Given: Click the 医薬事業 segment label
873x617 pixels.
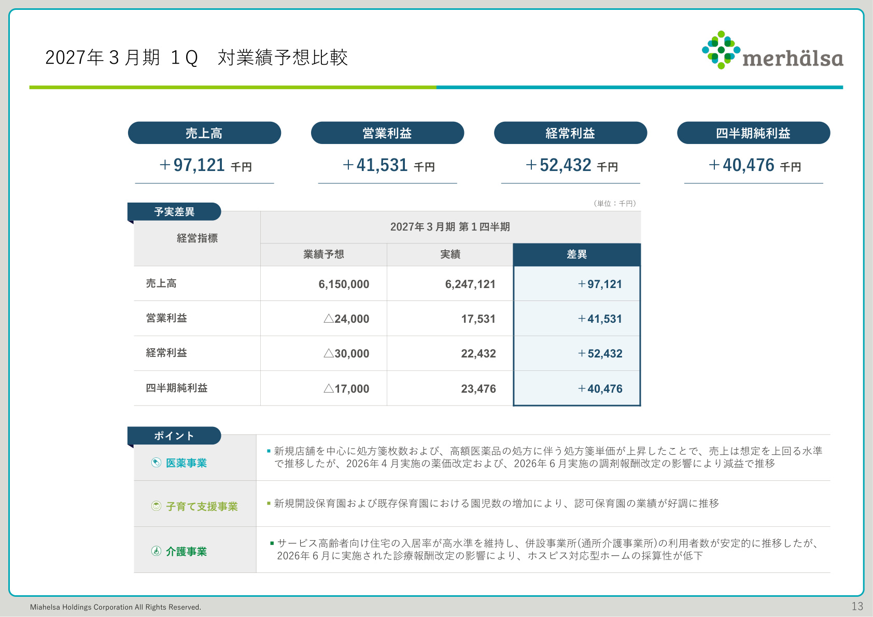Looking at the screenshot, I should click(x=186, y=463).
